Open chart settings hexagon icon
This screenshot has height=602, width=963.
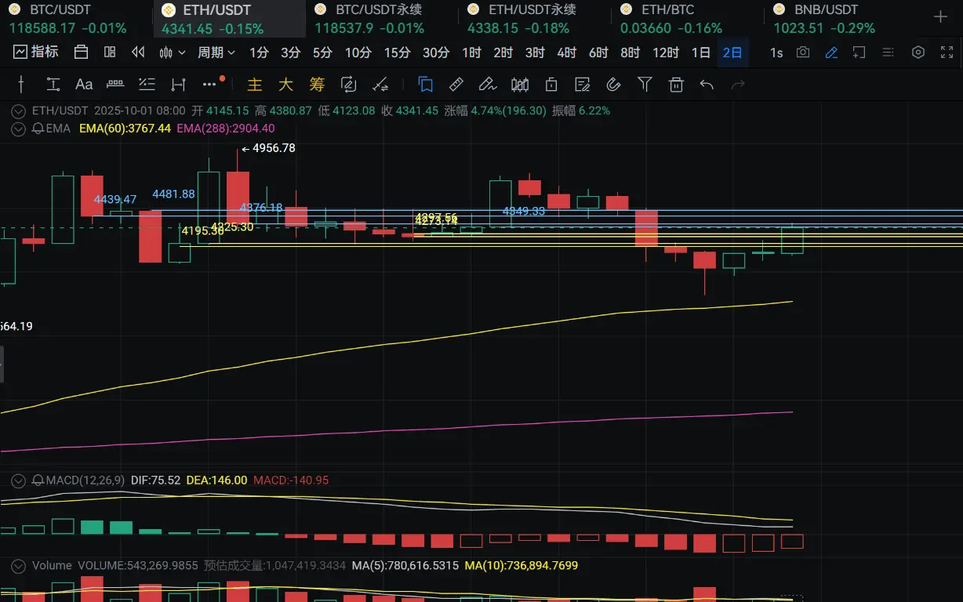click(918, 53)
